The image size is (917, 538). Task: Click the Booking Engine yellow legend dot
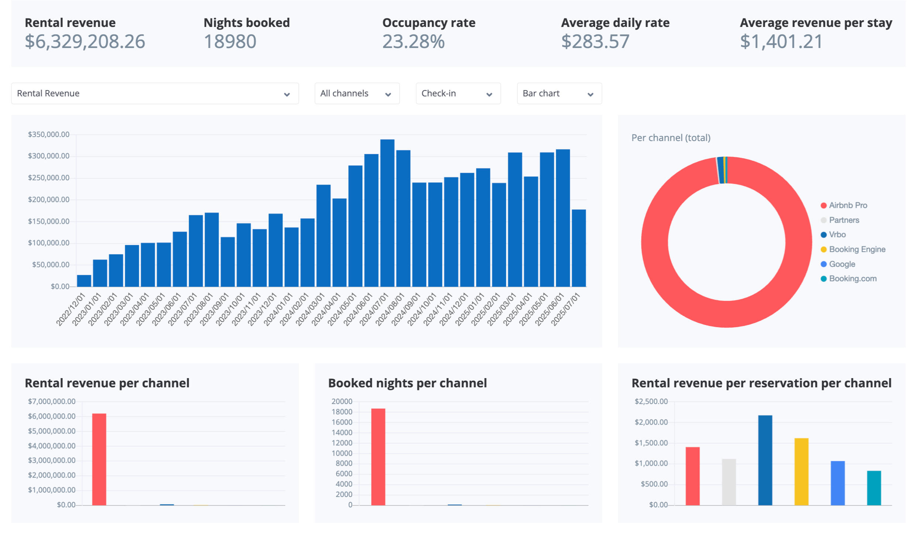click(x=824, y=250)
